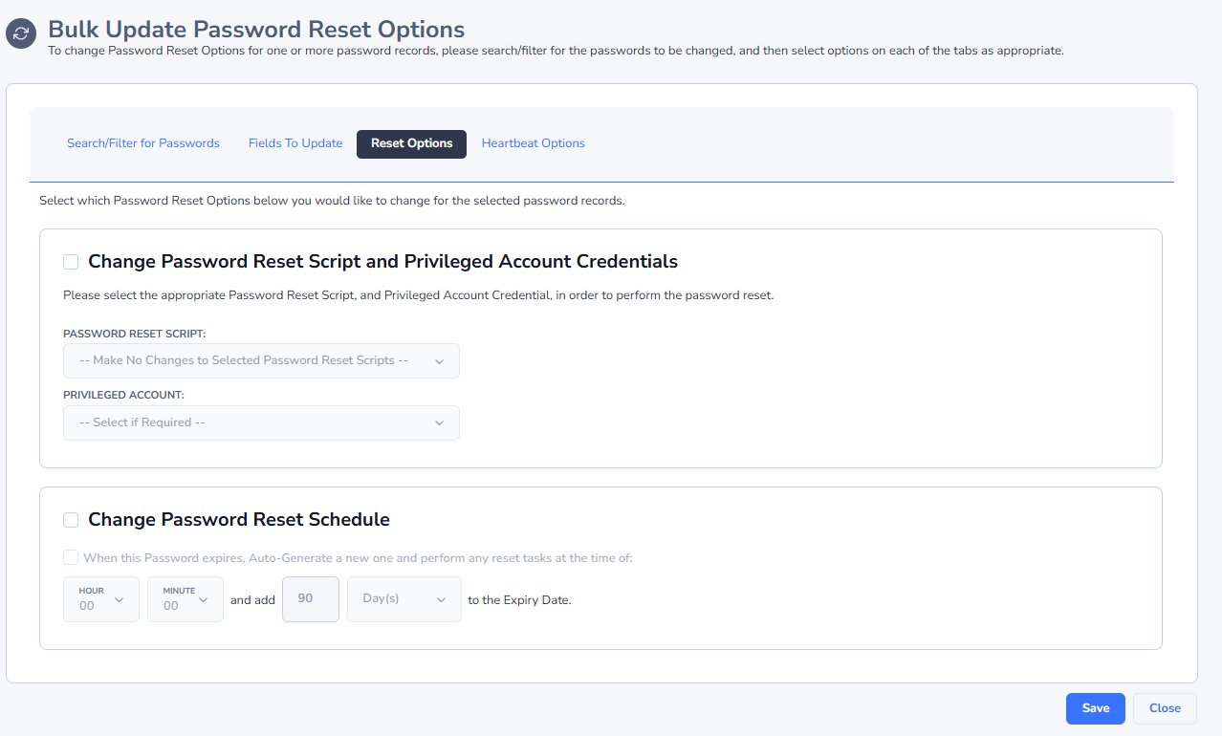This screenshot has height=736, width=1222.
Task: Enable Change Password Reset Script and Credentials checkbox
Action: pos(71,262)
